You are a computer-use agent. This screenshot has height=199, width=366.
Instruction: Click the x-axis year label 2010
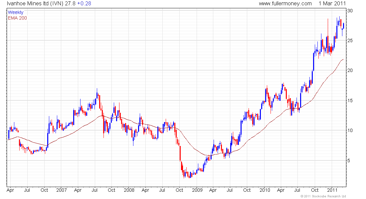pyautogui.click(x=265, y=190)
